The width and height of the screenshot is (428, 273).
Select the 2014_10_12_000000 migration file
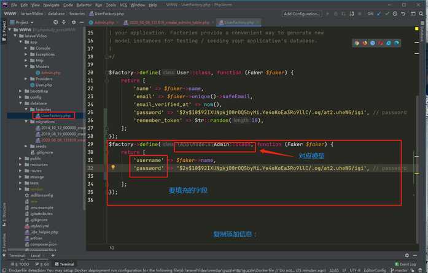(x=61, y=128)
